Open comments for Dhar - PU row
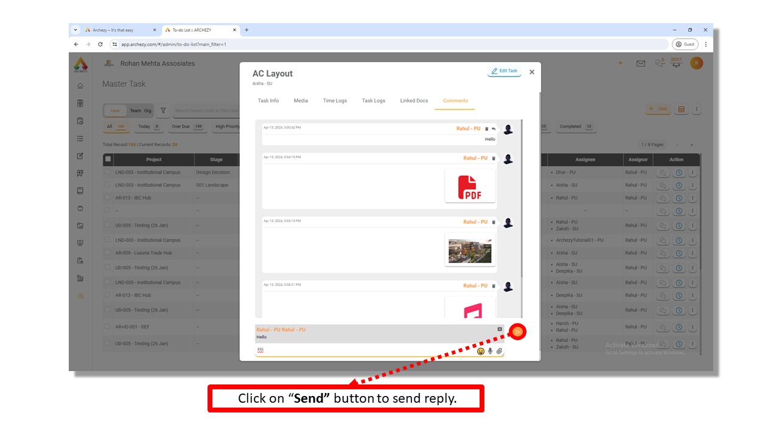This screenshot has width=779, height=438. click(663, 173)
